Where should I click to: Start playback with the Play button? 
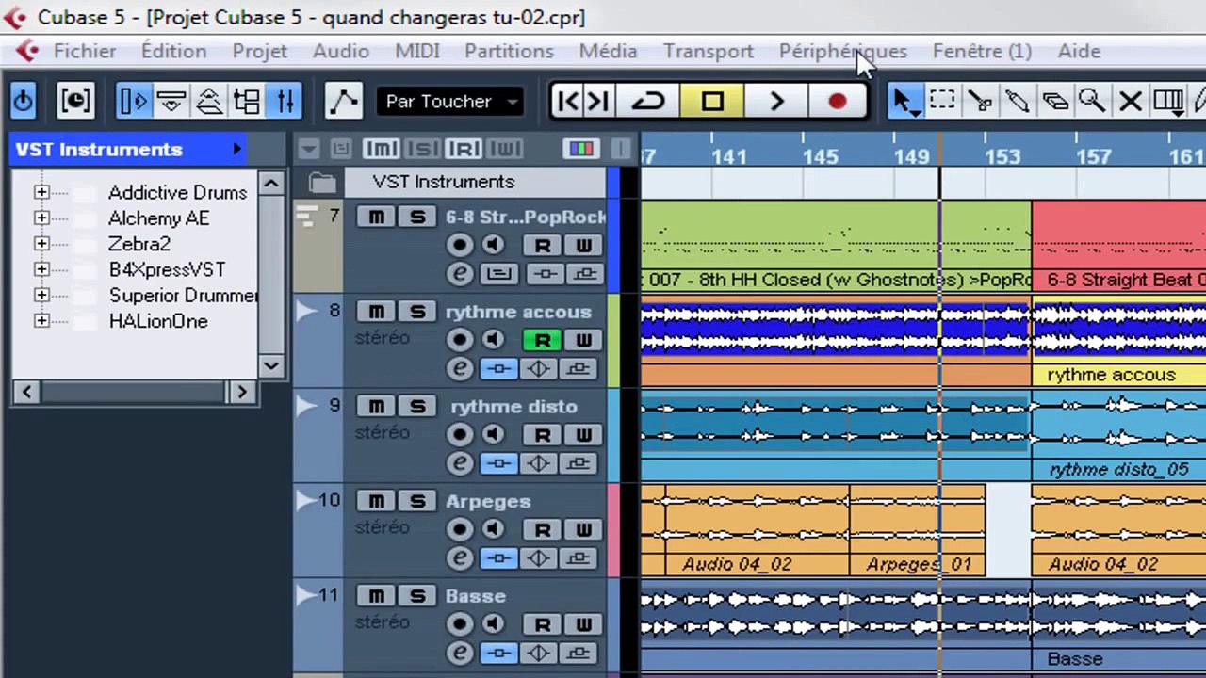pyautogui.click(x=775, y=101)
